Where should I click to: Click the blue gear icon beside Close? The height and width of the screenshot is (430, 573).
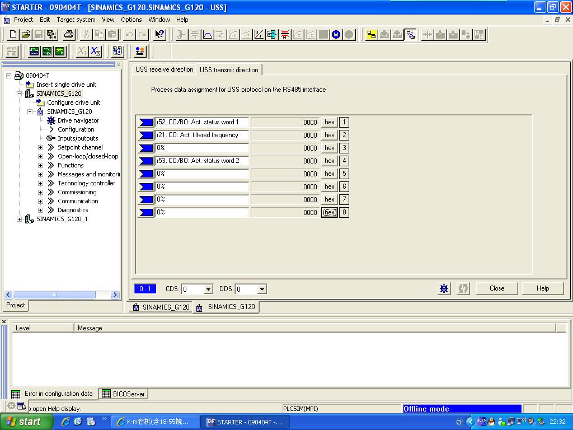point(444,288)
